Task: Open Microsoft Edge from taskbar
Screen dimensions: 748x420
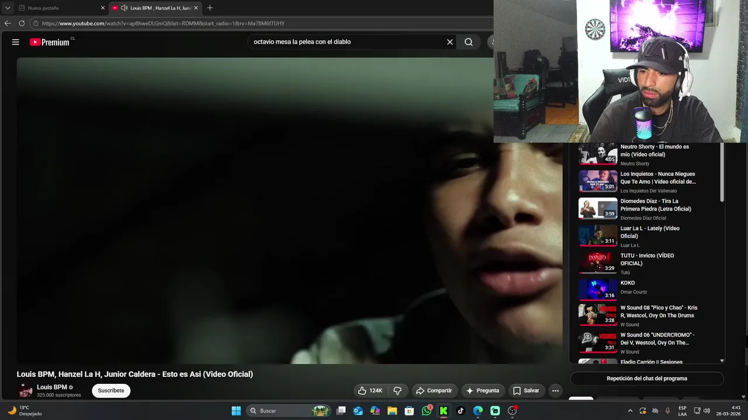Action: click(478, 411)
